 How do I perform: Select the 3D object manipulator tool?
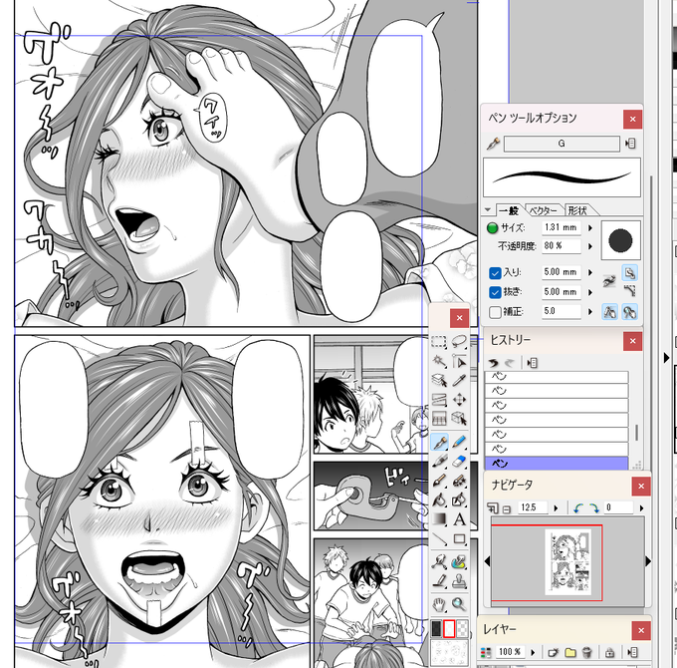click(x=459, y=418)
